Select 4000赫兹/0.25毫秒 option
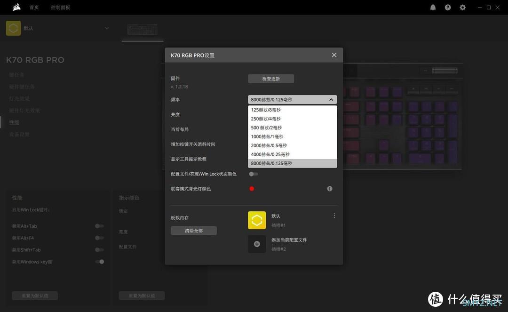This screenshot has height=312, width=508. pyautogui.click(x=293, y=154)
